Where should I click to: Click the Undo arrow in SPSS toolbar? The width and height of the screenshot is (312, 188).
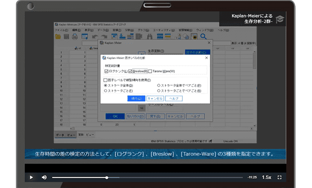(95, 37)
